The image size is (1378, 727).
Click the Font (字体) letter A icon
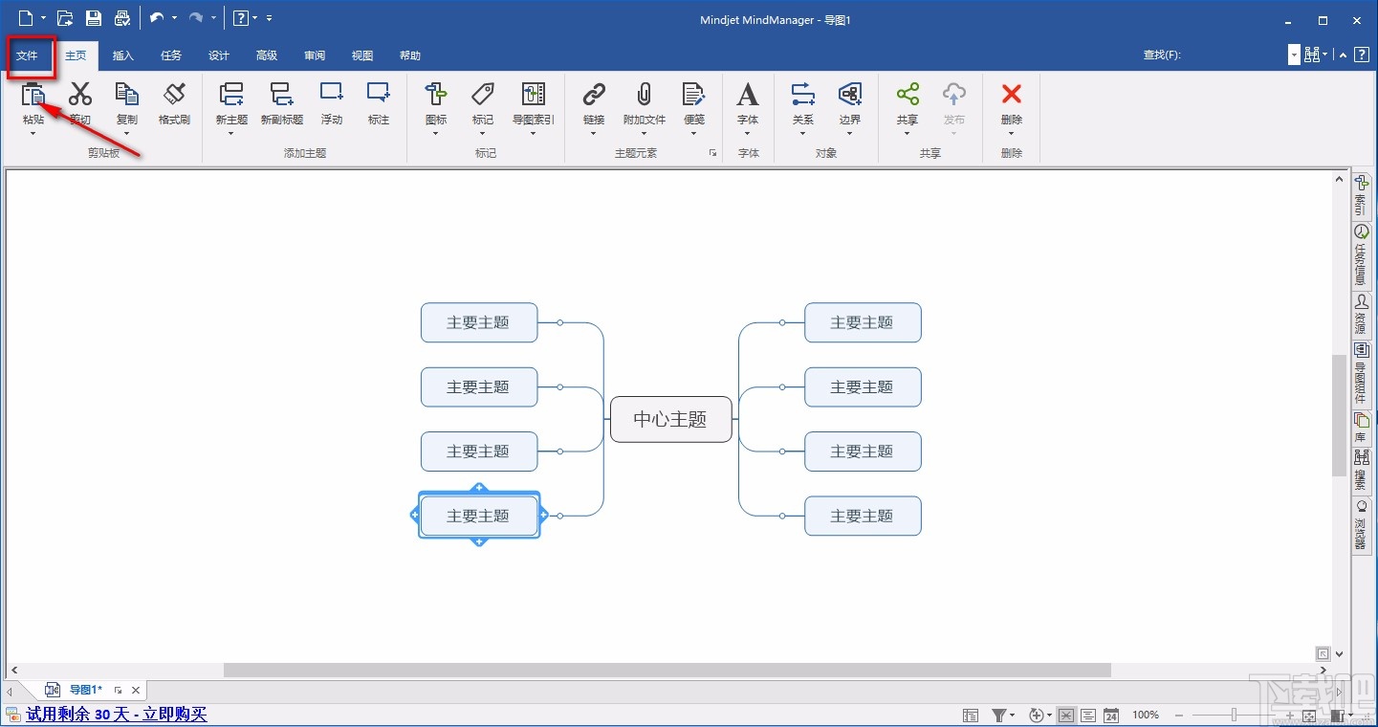(748, 94)
